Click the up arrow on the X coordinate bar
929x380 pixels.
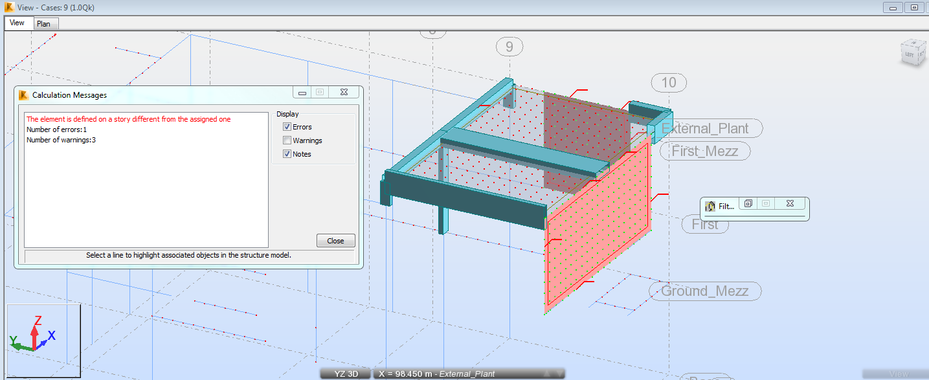[547, 374]
